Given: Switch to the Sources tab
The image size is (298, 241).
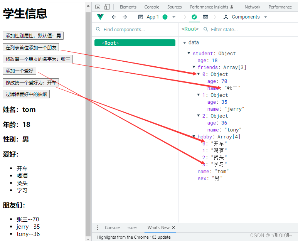Looking at the screenshot, I should click(x=175, y=7).
